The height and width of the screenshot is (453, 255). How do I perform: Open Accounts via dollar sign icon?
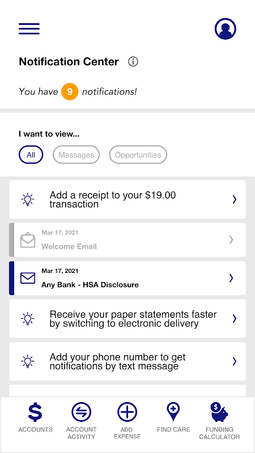(35, 412)
